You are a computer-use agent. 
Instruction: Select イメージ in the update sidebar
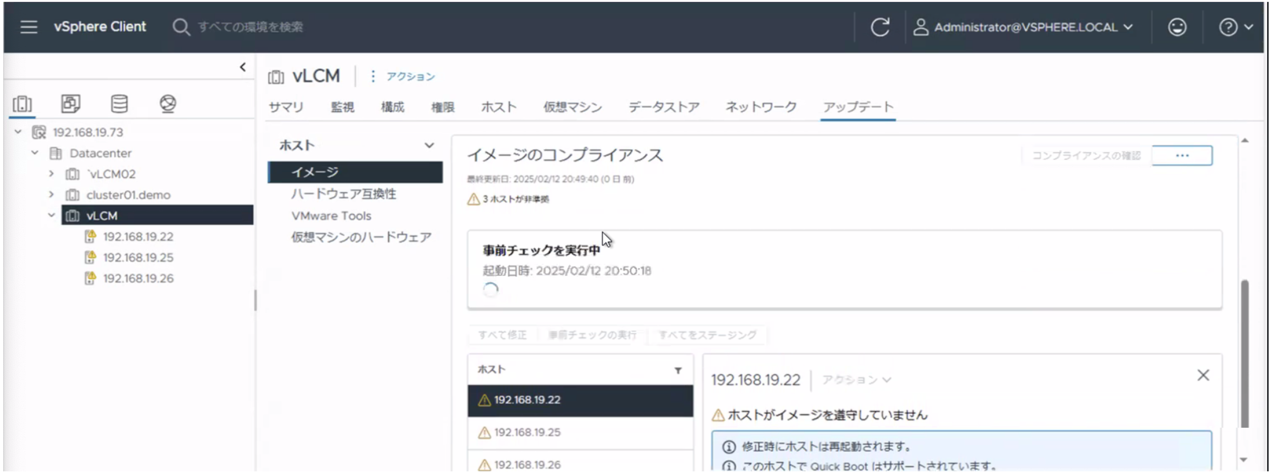click(x=355, y=173)
